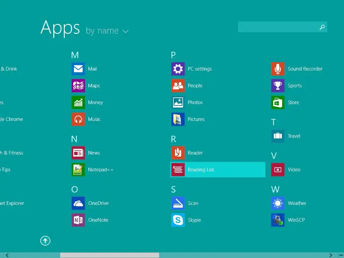Click the 'Travel' label text
The image size is (344, 258).
[294, 136]
